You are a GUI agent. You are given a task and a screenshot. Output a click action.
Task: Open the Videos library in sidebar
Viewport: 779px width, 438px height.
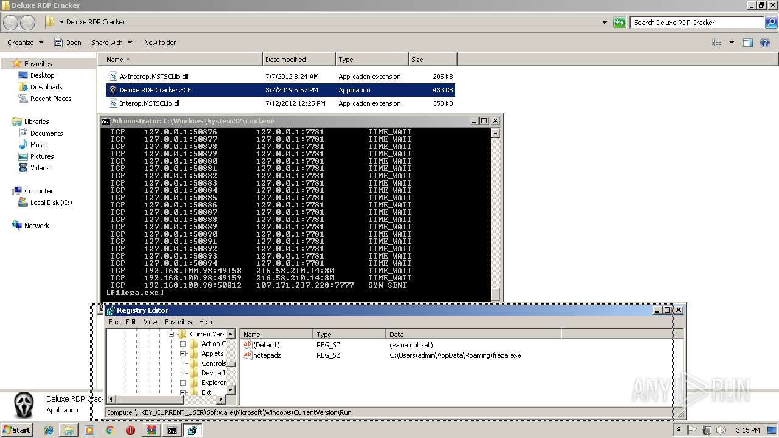(40, 168)
